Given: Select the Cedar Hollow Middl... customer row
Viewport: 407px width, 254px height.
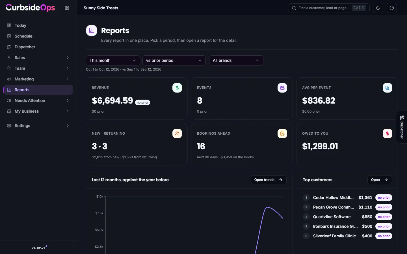Looking at the screenshot, I should 347,198.
